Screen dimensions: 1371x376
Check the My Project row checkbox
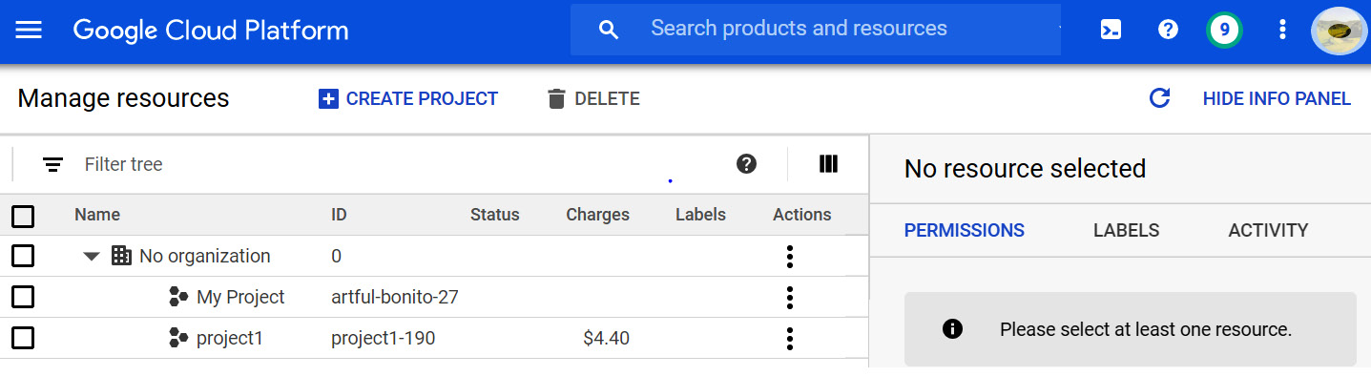(23, 297)
